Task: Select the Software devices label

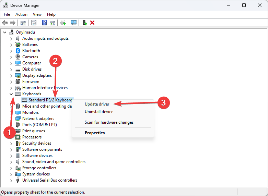Action: coord(37,156)
